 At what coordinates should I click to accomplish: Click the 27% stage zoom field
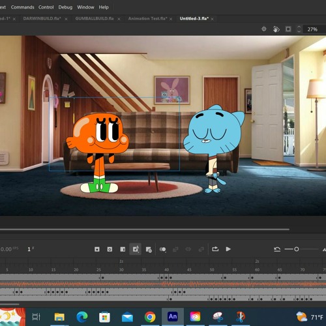pos(314,29)
